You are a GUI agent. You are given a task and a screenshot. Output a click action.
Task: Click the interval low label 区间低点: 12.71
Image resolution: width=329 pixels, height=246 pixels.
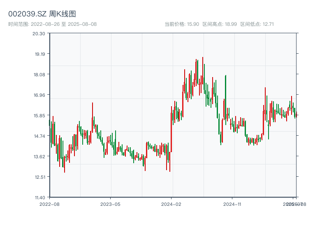[257, 24]
